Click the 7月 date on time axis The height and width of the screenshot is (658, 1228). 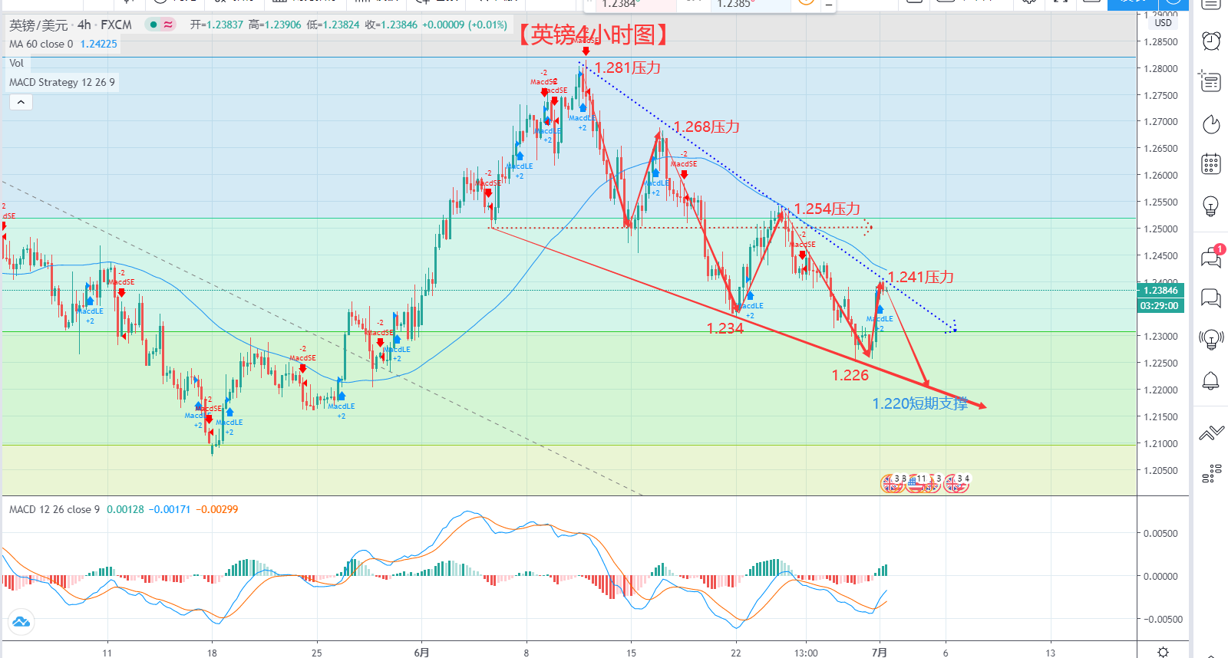[880, 653]
